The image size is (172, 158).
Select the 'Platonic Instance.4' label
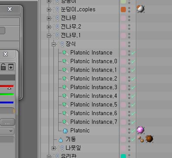(94, 96)
